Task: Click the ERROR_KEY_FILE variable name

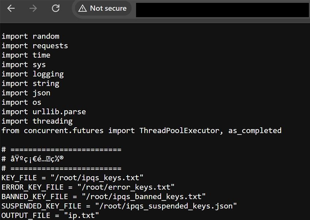Action: click(x=33, y=187)
